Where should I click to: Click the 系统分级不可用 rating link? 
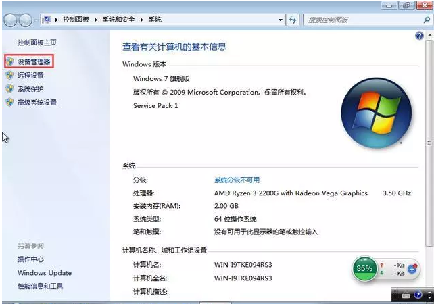237,180
